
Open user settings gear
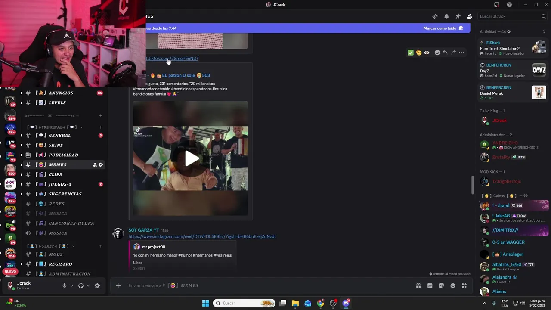click(97, 285)
